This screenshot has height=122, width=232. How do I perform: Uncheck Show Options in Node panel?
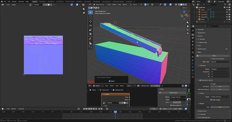171,105
